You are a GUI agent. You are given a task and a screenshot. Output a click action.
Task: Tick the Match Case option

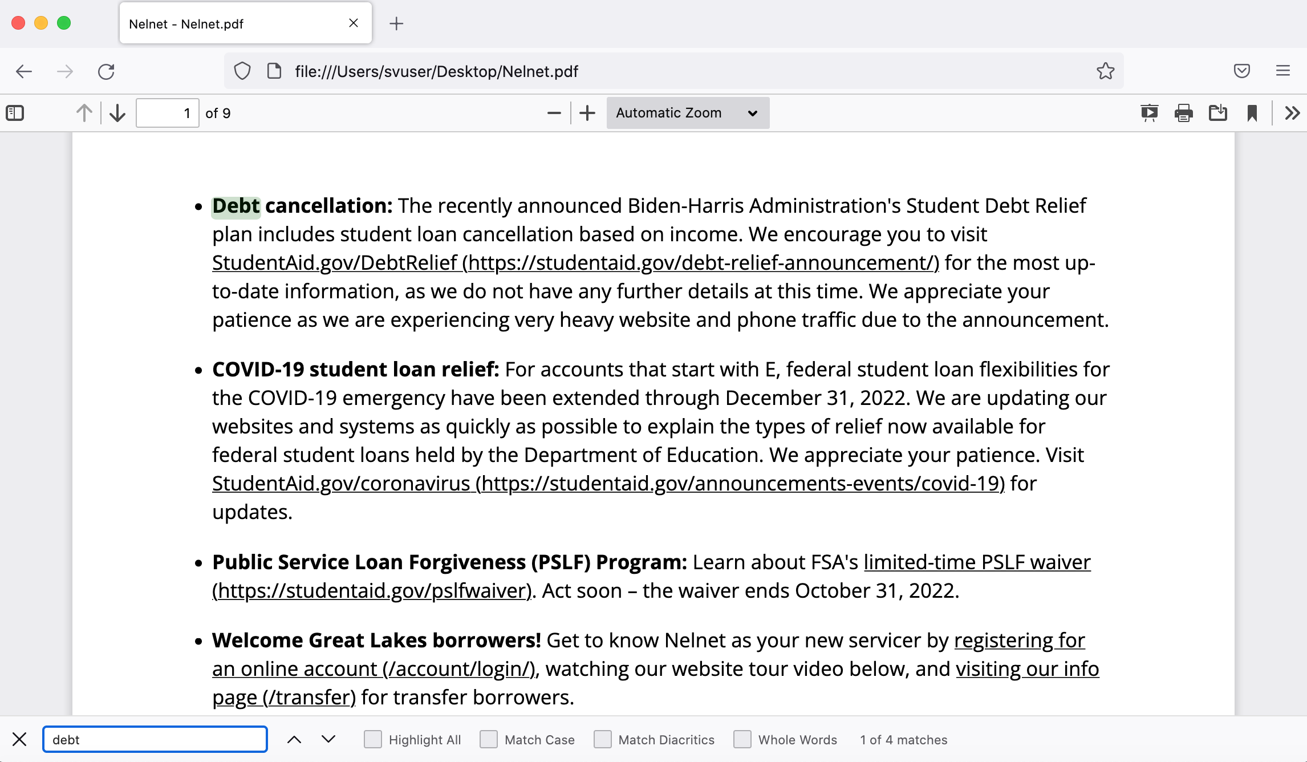489,739
